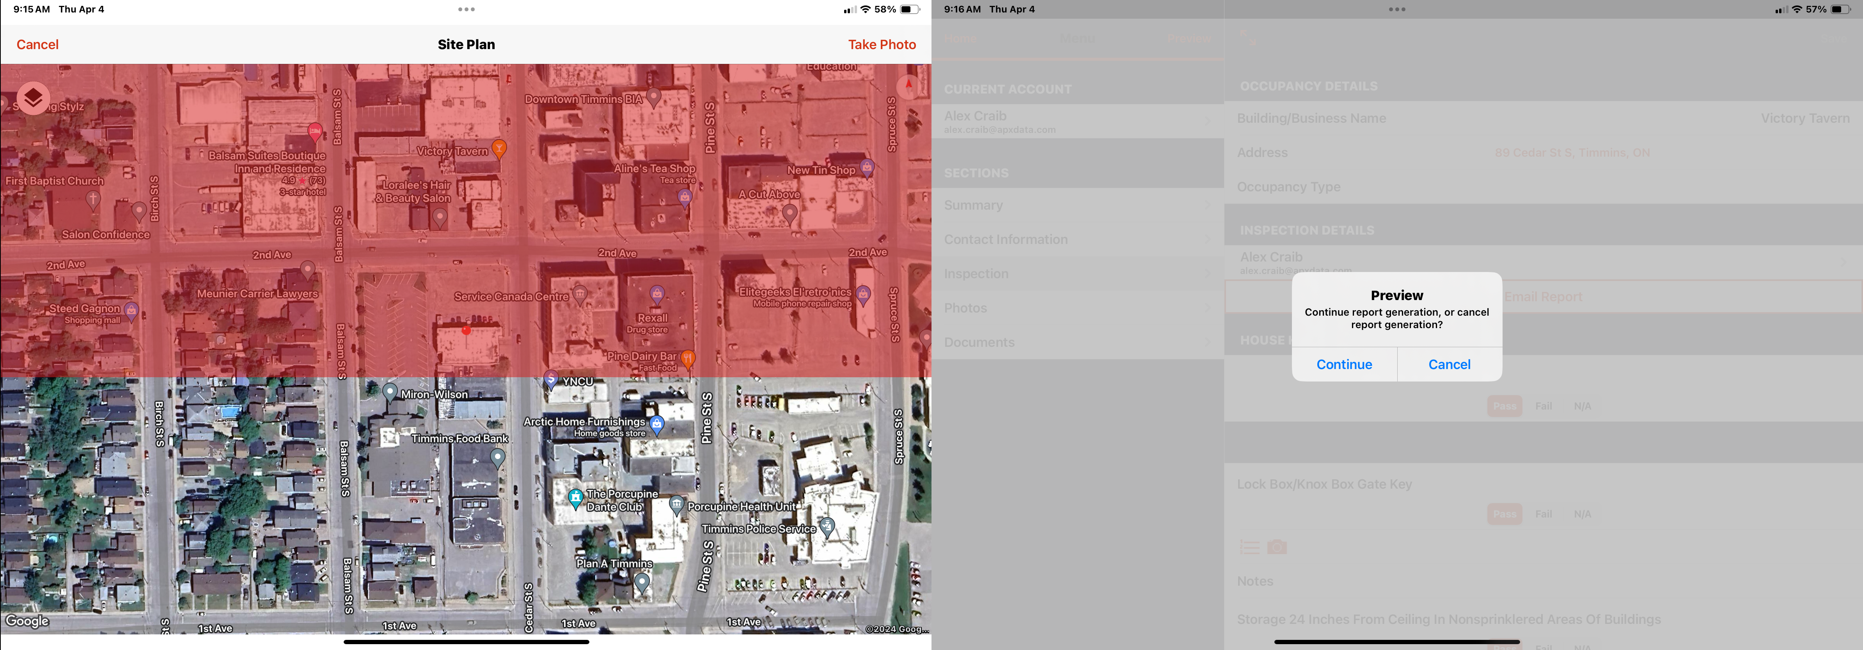Tap multitasking dots above Site Plan title
Screen dimensions: 1863x650
click(x=467, y=9)
